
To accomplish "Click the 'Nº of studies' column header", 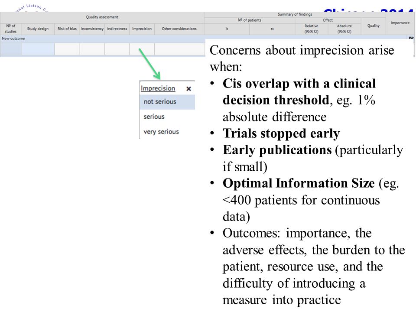I will coord(10,29).
